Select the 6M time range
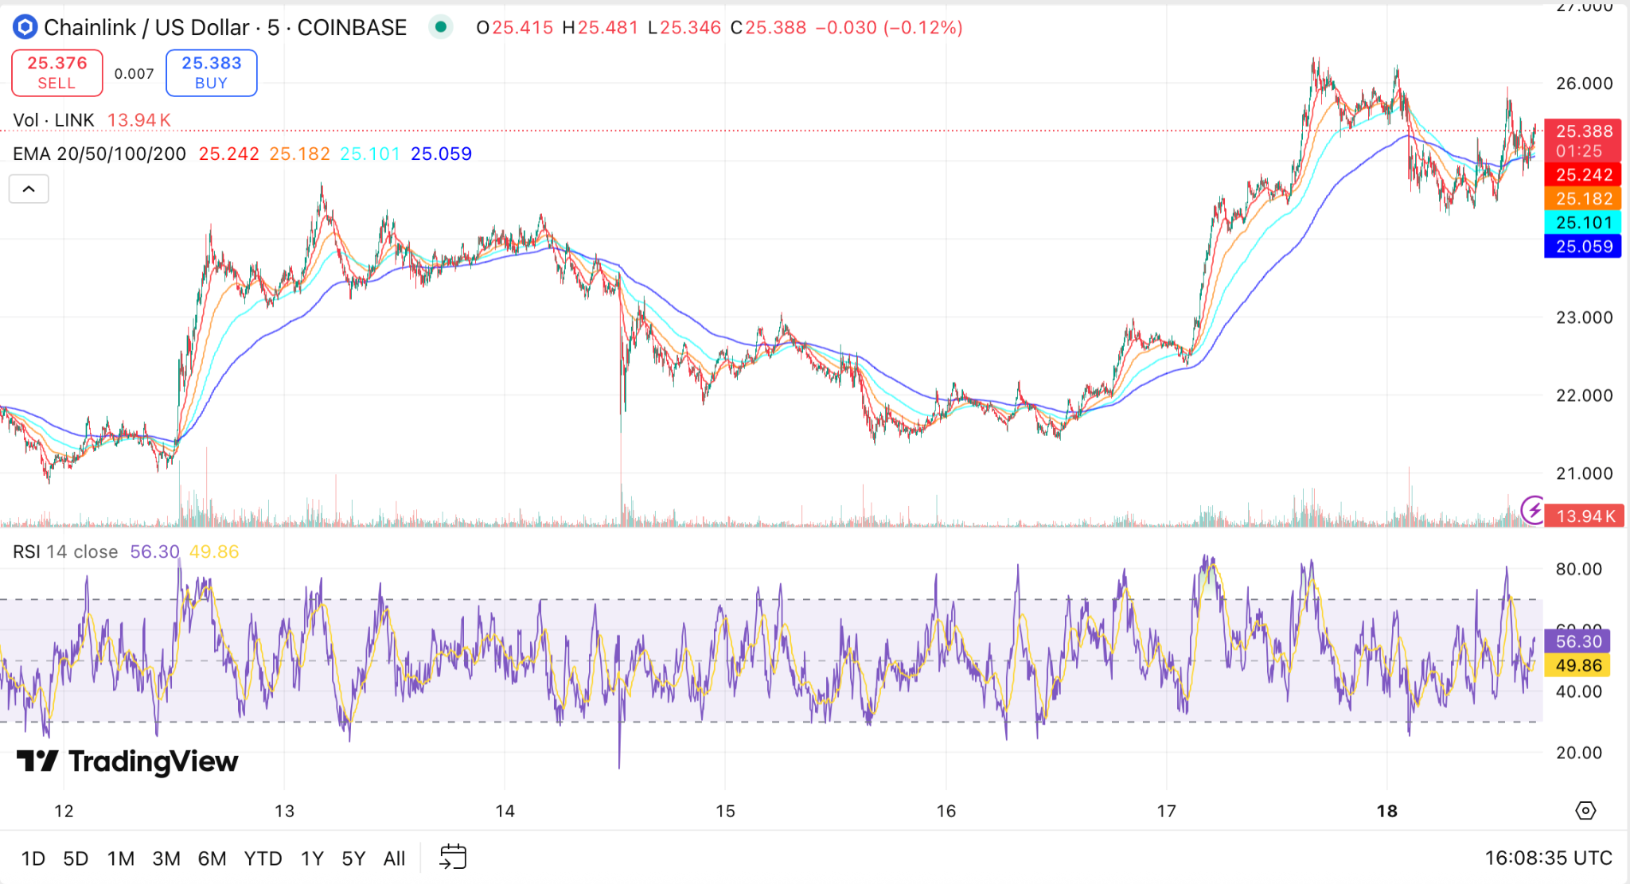The image size is (1630, 884). pyautogui.click(x=212, y=859)
